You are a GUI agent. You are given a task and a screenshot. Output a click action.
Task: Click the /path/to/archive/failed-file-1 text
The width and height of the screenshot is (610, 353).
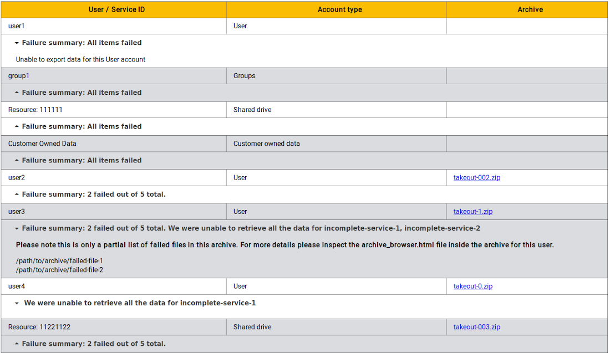(59, 261)
